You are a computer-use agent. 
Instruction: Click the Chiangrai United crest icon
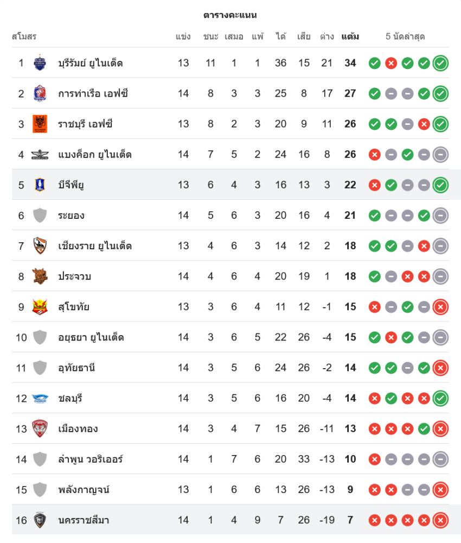click(x=40, y=246)
